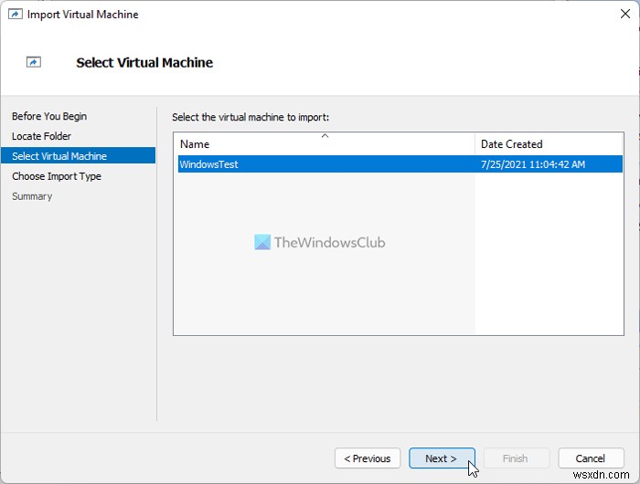Click the 7/25/2021 11:04:42 AM date cell
The width and height of the screenshot is (640, 484).
tap(533, 164)
